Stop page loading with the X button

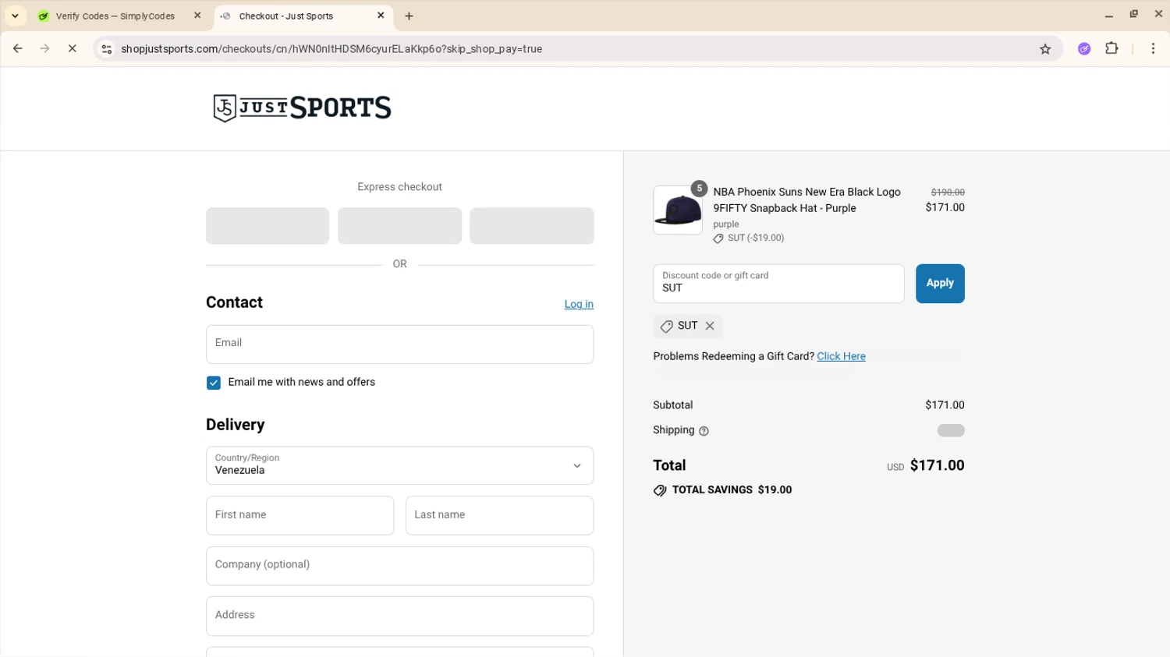coord(72,48)
